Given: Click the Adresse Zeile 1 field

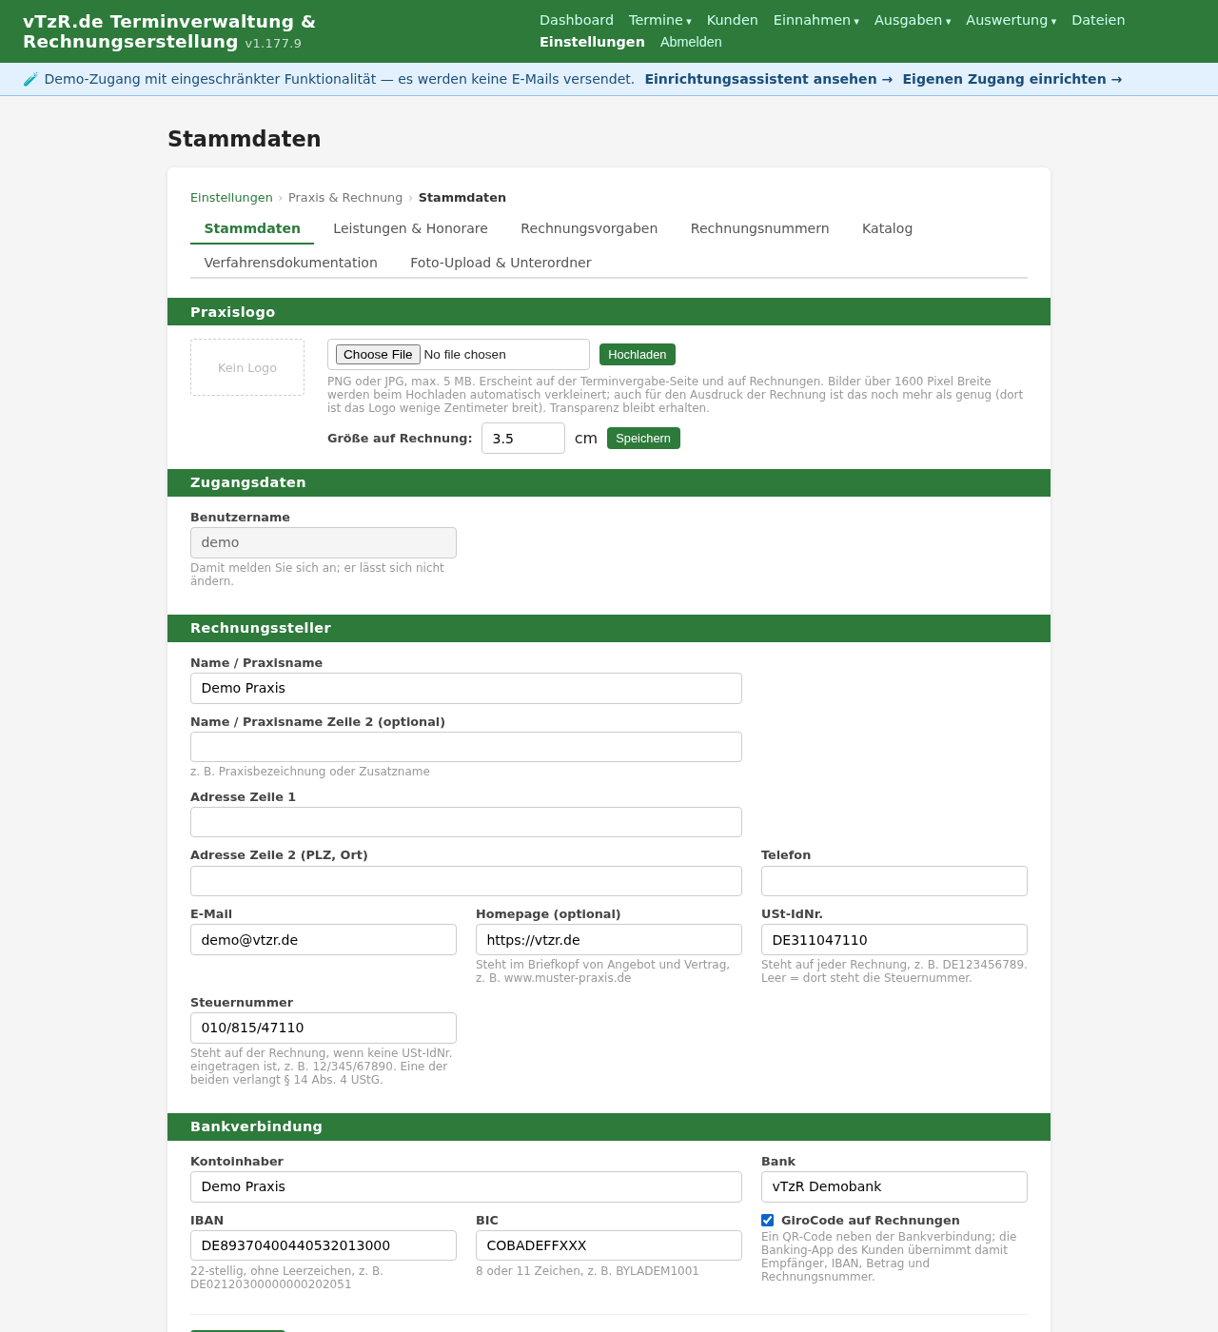Looking at the screenshot, I should [x=466, y=822].
